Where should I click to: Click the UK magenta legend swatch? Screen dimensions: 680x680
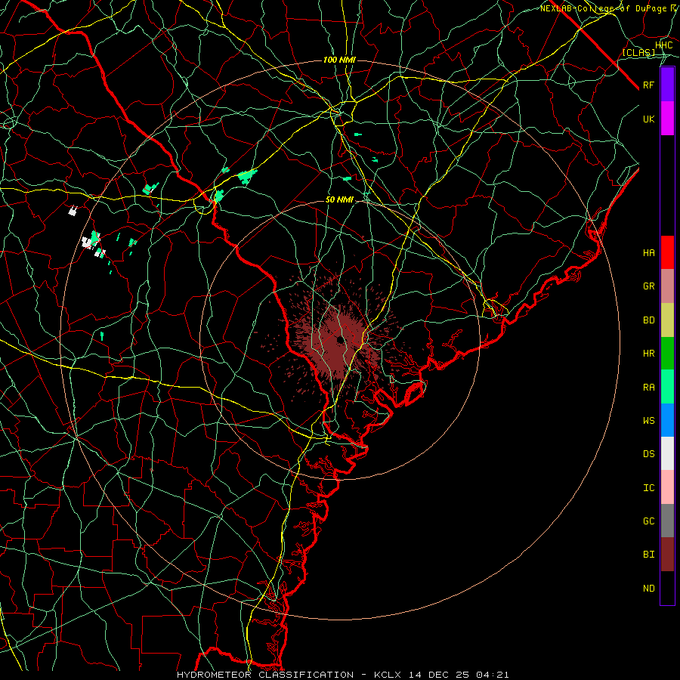tap(667, 119)
